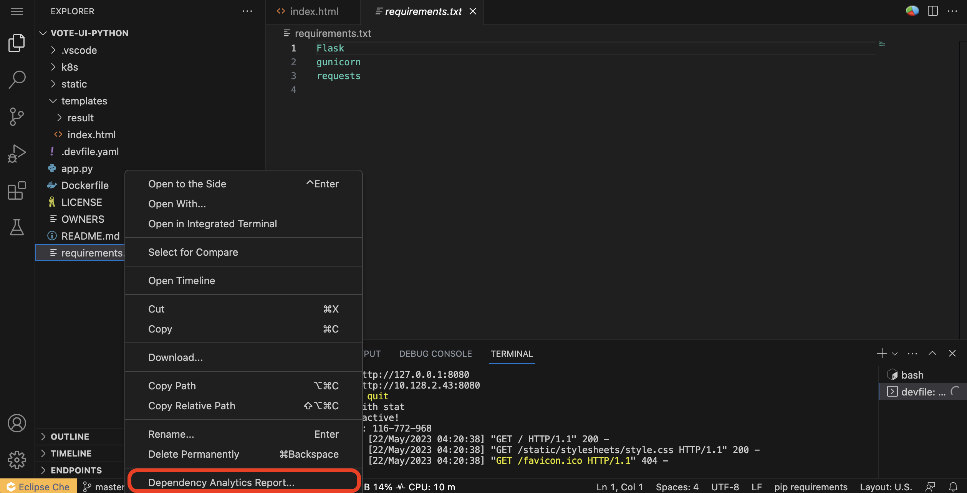
Task: Toggle the split editor layout icon
Action: pos(933,11)
